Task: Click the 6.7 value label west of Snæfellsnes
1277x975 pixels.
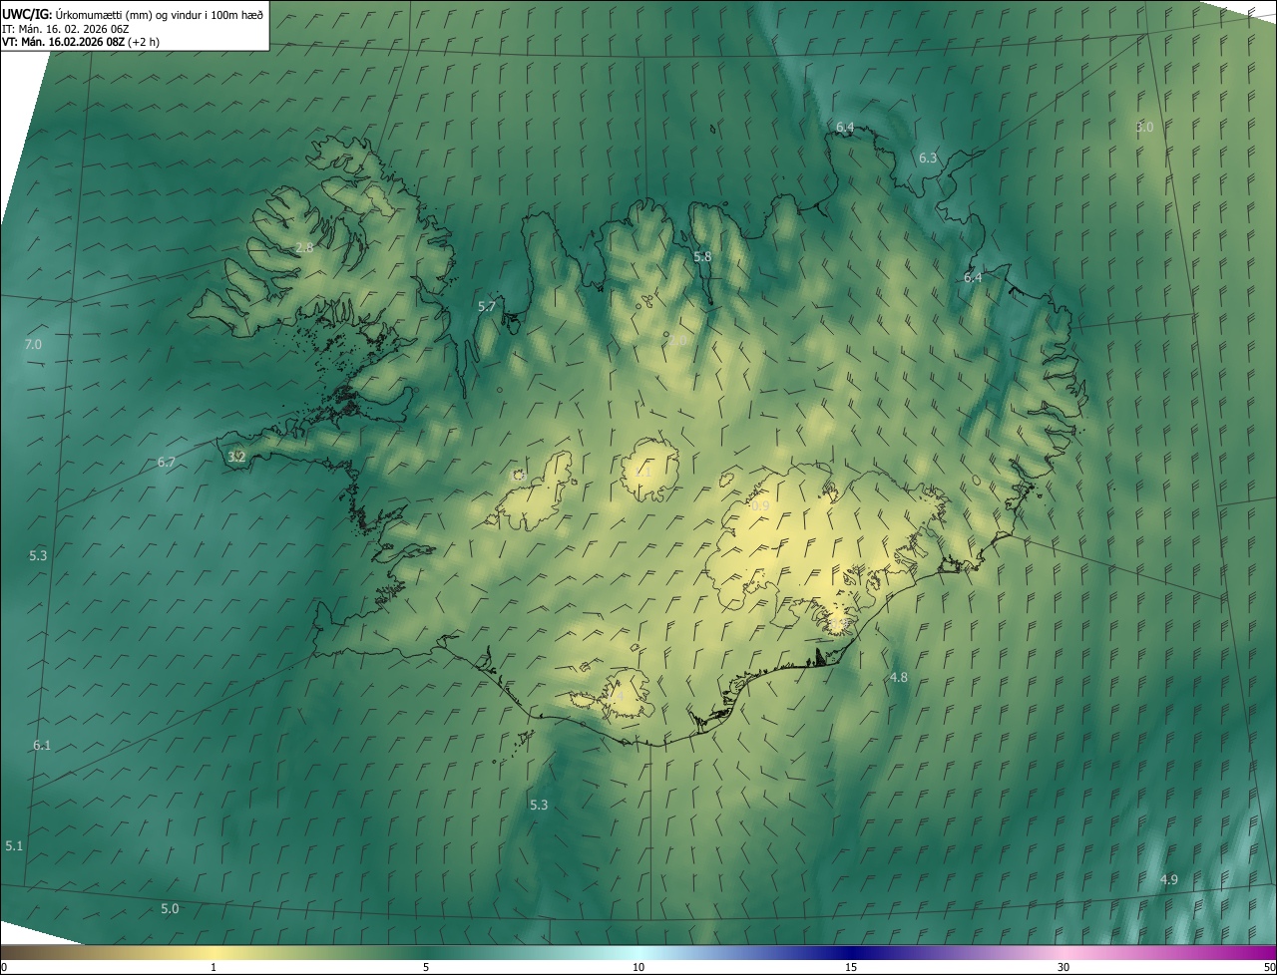Action: 167,463
